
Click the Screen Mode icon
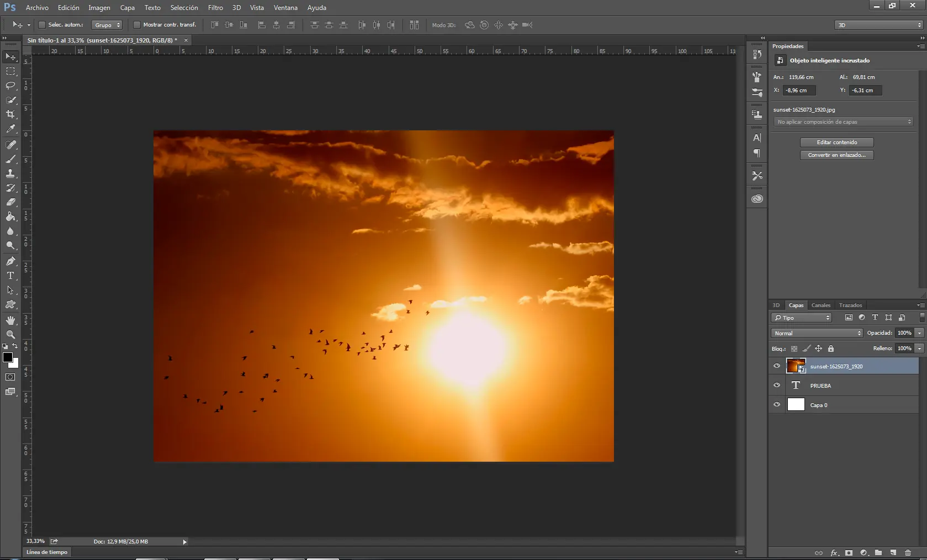click(10, 392)
